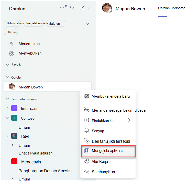
Task: Collapse the Contoso team
Action: tap(7, 118)
